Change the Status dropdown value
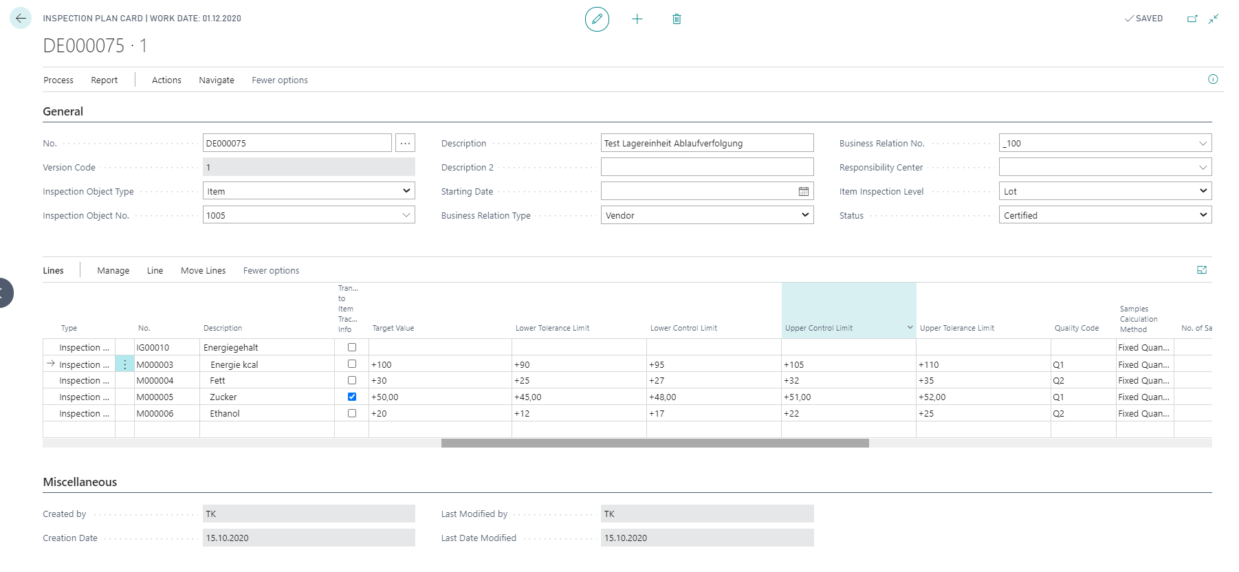The image size is (1239, 572). point(1105,215)
